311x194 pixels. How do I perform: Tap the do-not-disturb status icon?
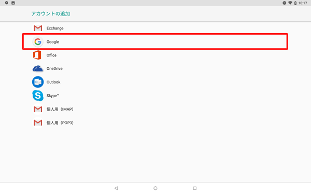[x=284, y=3]
